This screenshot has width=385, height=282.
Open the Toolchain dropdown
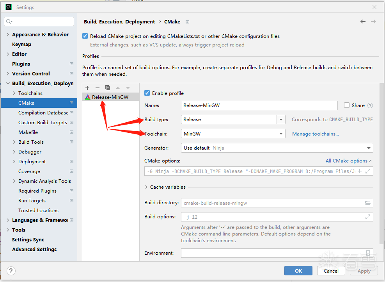pyautogui.click(x=281, y=134)
